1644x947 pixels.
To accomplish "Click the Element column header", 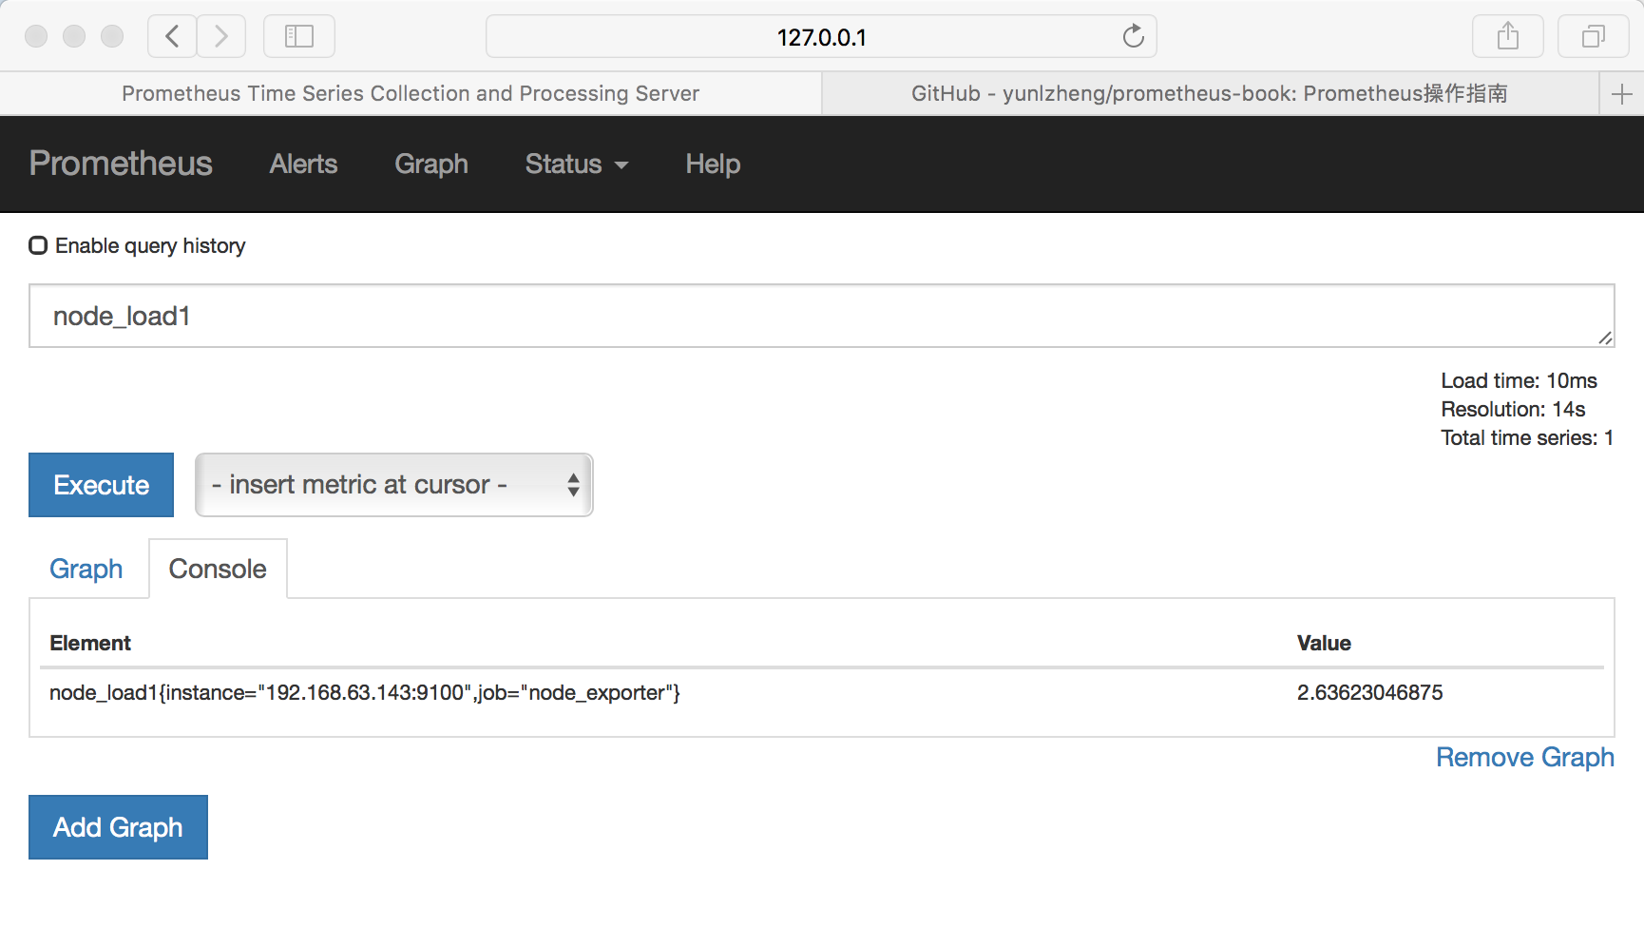I will click(90, 643).
